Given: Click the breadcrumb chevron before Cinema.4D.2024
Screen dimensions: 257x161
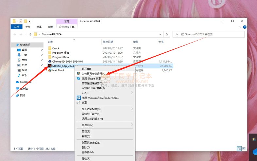Looking at the screenshot, I should (39, 34).
